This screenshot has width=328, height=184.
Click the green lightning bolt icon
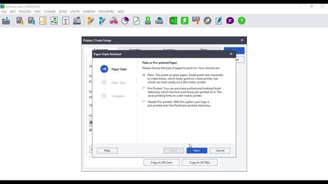(x=184, y=20)
